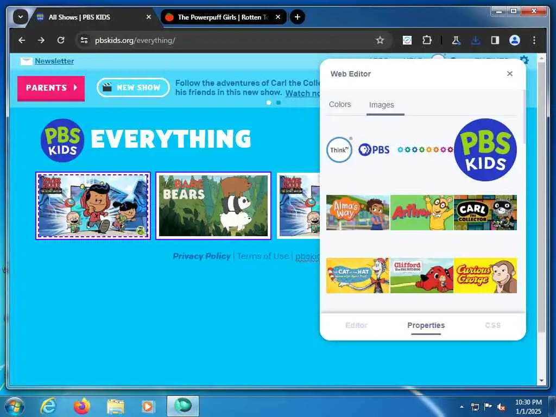This screenshot has width=556, height=417.
Task: Reload the PBS Kids page
Action: [x=61, y=40]
